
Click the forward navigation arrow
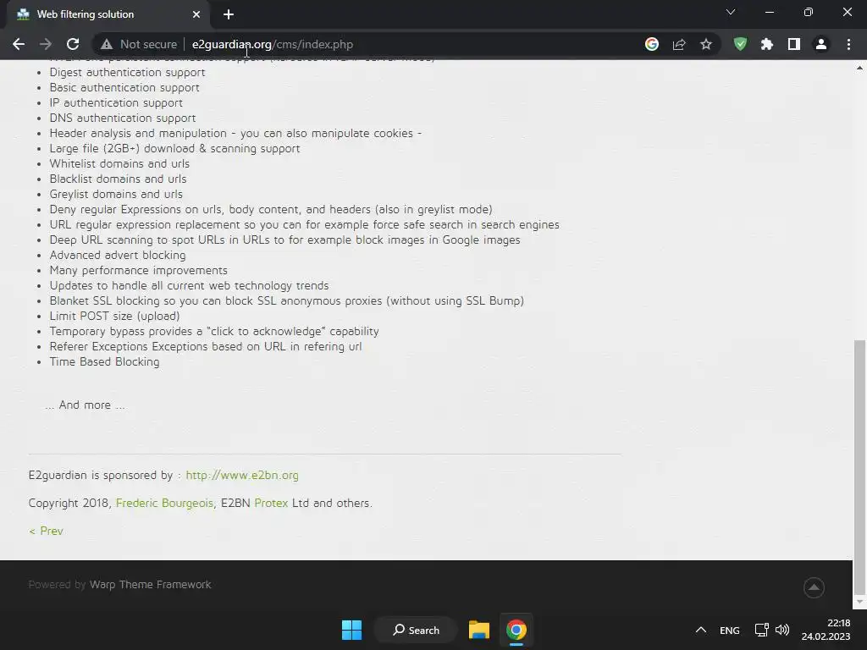click(46, 44)
